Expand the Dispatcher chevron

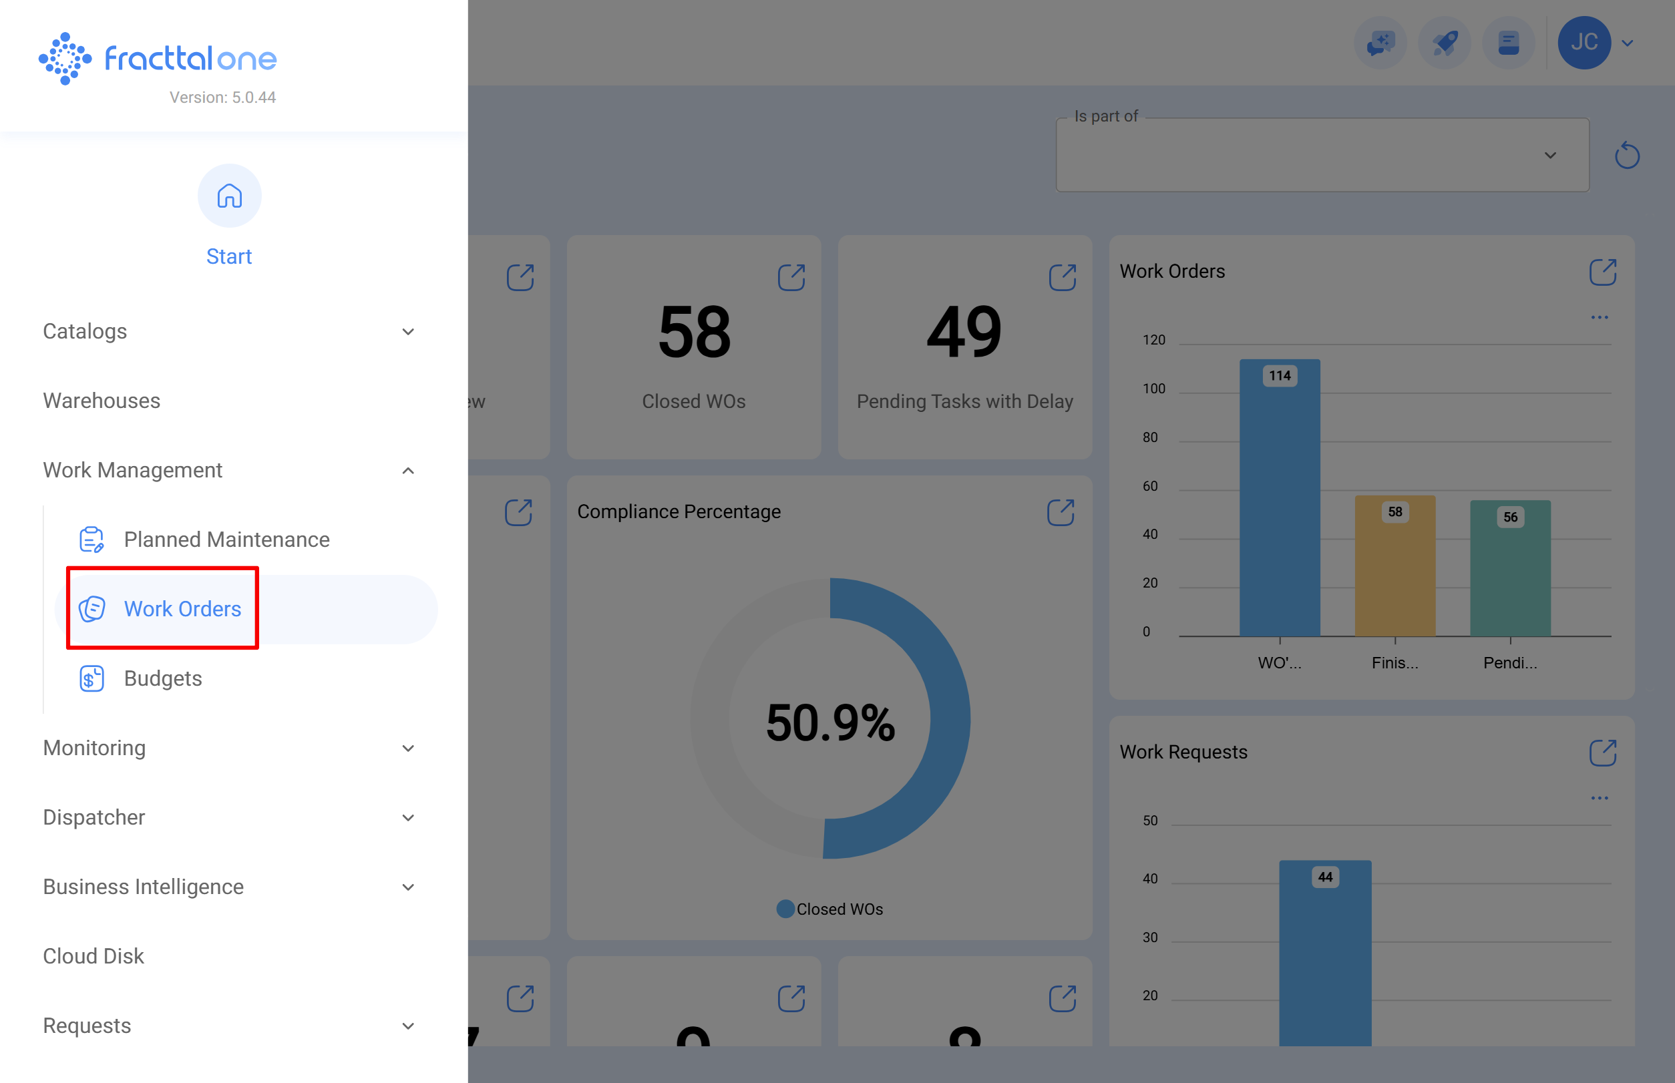tap(408, 818)
